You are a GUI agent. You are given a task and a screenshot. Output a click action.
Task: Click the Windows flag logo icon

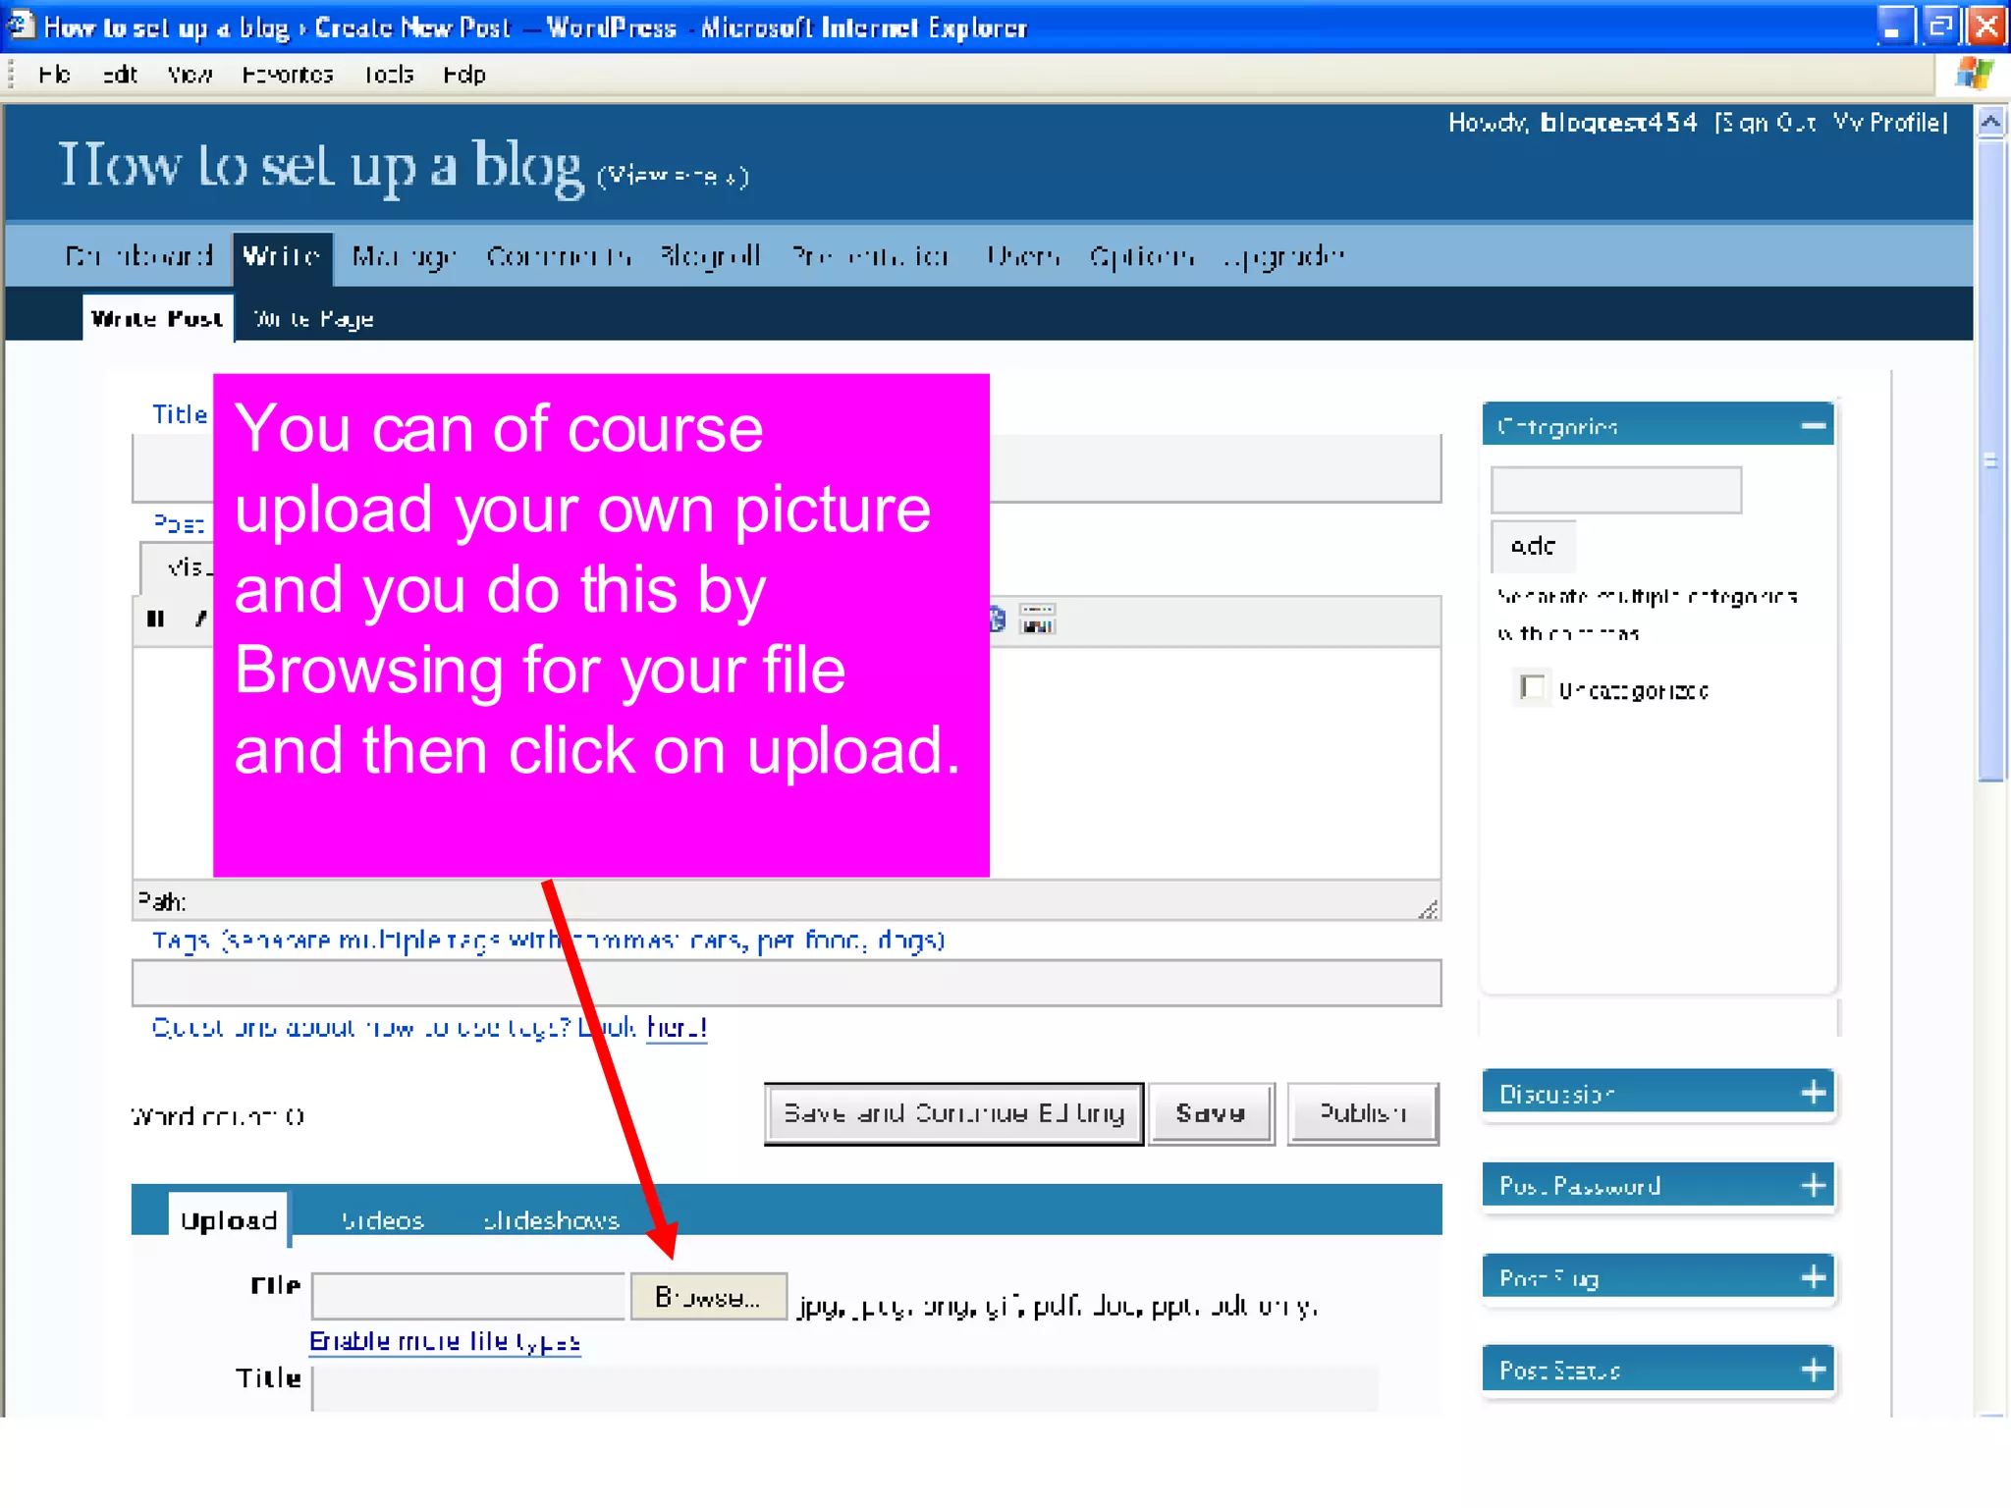point(1974,74)
